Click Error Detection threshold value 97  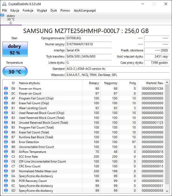[x=134, y=142]
